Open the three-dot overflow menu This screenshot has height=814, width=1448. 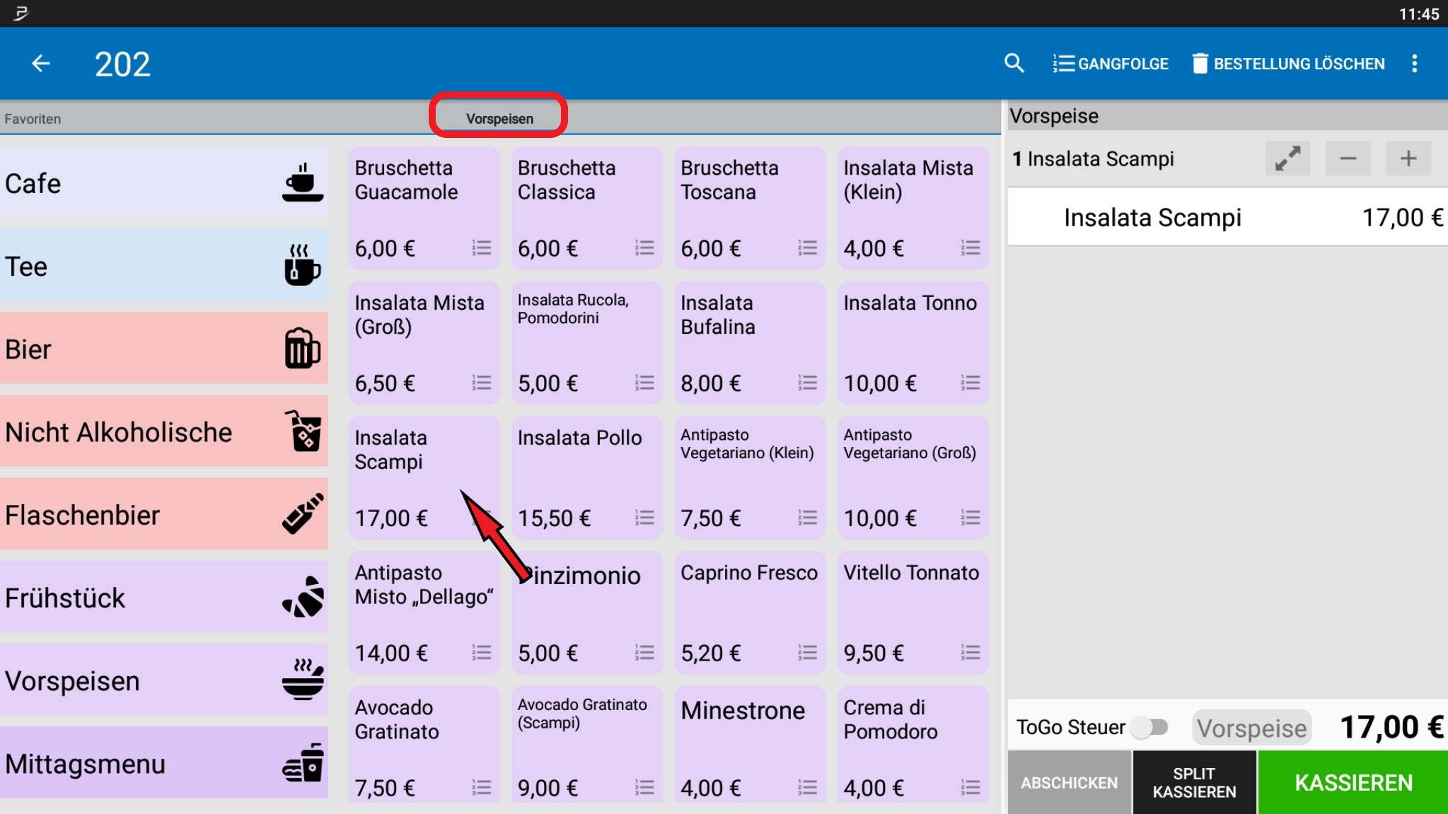(x=1415, y=63)
